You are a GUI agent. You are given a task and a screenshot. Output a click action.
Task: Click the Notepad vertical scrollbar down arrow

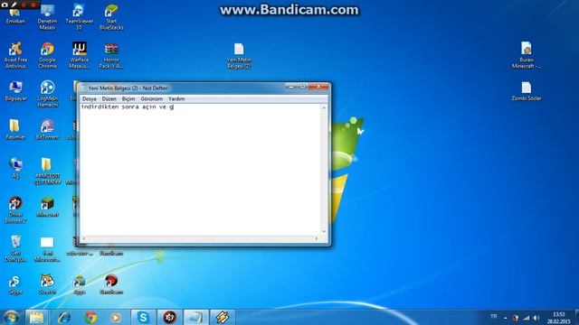(x=324, y=232)
